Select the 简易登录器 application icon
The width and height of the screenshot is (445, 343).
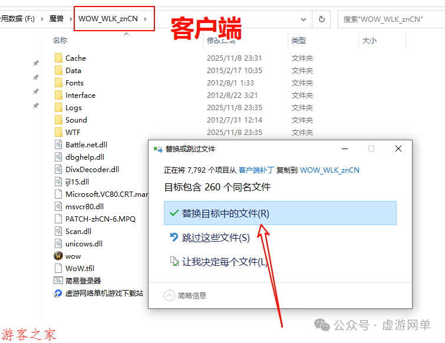(x=58, y=281)
